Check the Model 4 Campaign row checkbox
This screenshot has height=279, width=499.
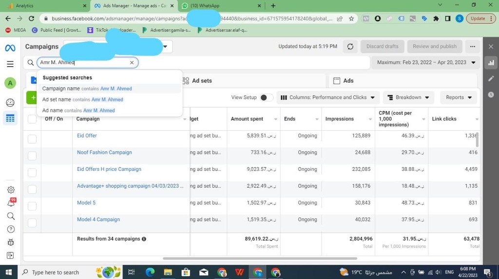click(x=32, y=223)
